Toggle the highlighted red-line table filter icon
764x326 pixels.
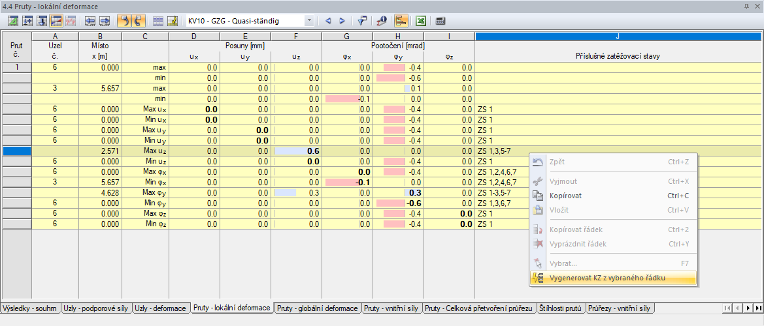56,21
